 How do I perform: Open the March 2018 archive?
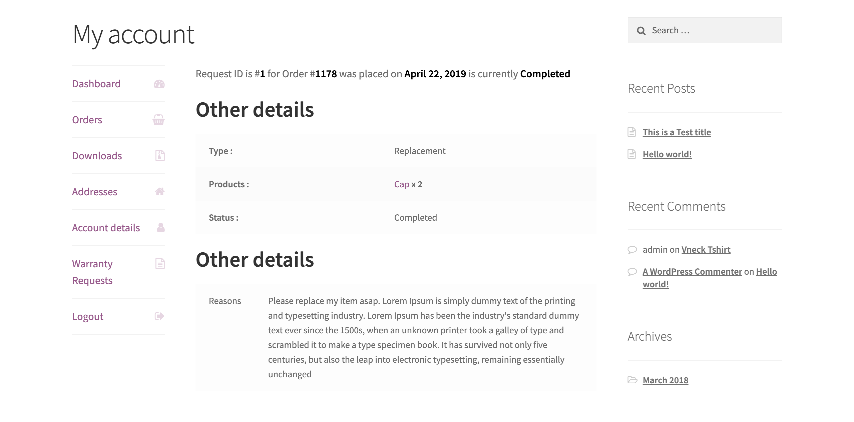coord(665,380)
